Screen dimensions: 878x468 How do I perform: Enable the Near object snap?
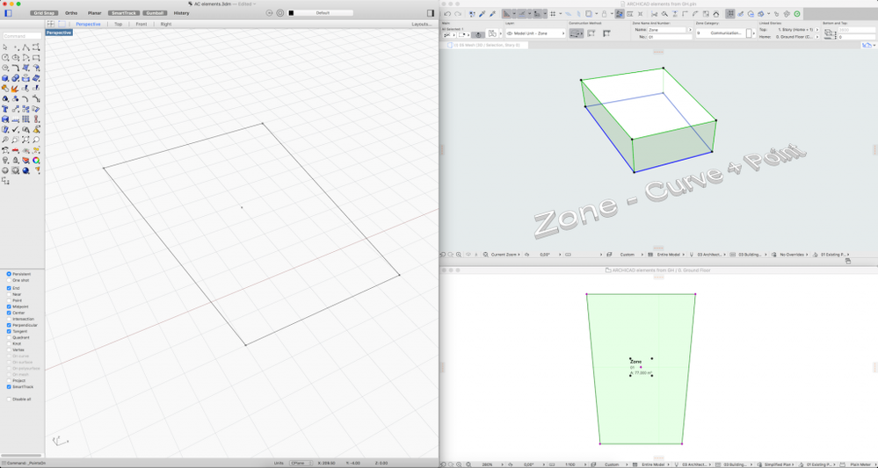pos(9,294)
